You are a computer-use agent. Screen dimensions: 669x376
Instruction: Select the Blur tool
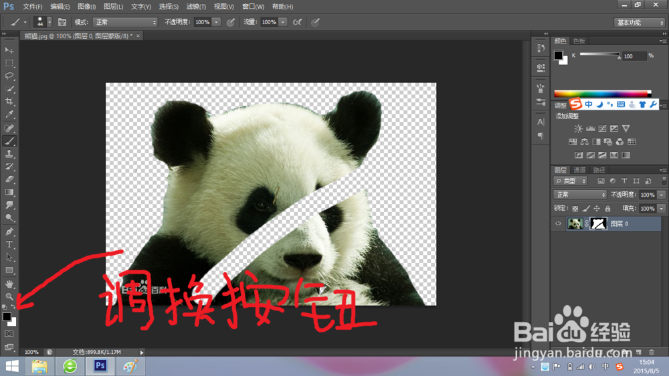tap(9, 205)
